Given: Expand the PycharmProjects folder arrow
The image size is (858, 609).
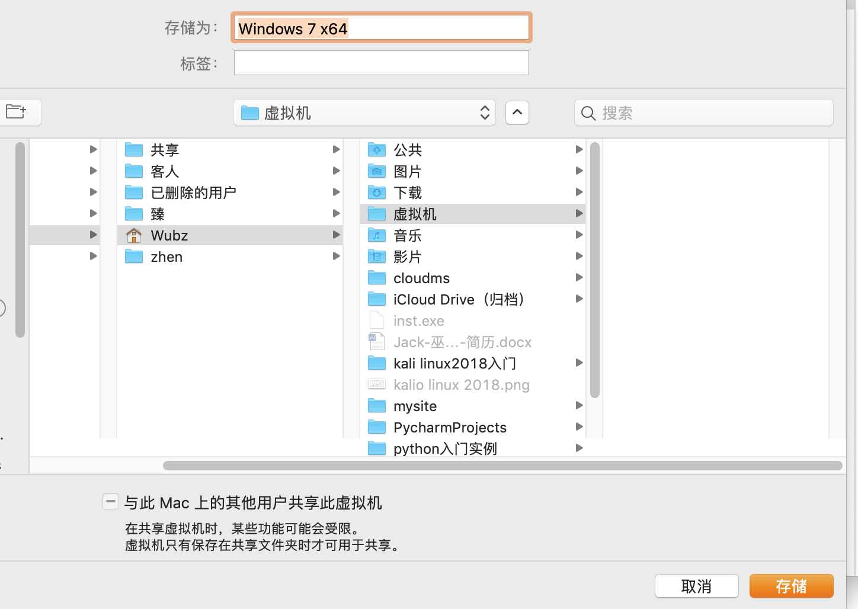Looking at the screenshot, I should point(579,427).
